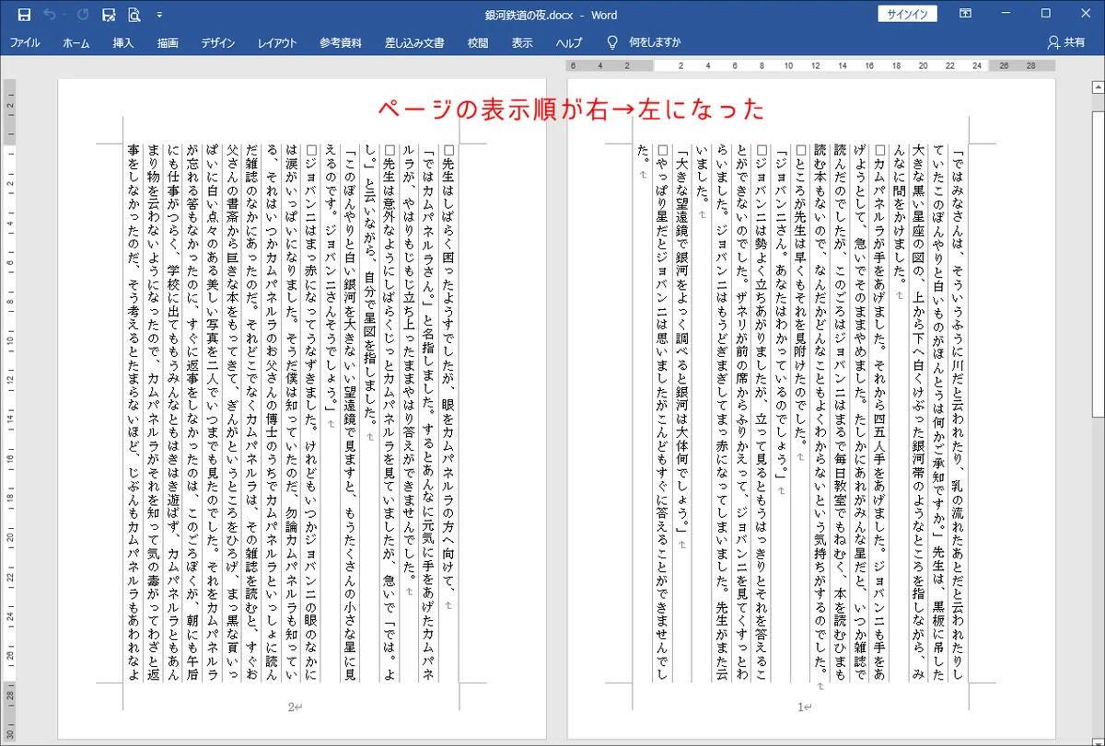Click the horizontal ruler above page 1
This screenshot has width=1105, height=746.
pyautogui.click(x=811, y=66)
